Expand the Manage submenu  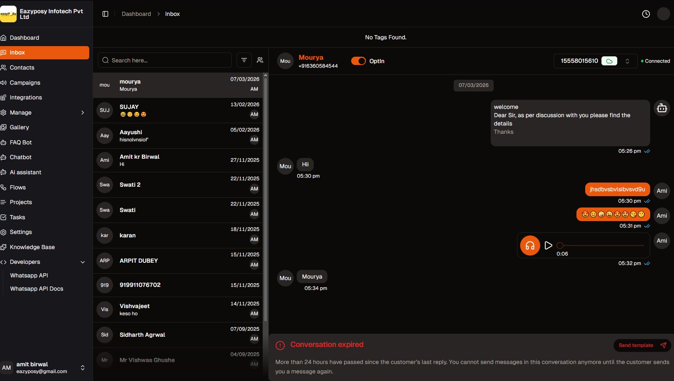point(82,113)
